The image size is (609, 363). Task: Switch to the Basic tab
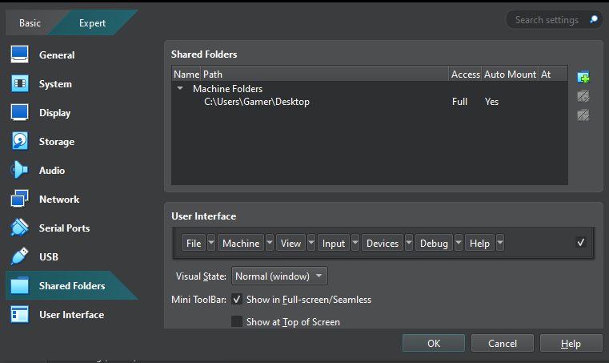point(30,23)
